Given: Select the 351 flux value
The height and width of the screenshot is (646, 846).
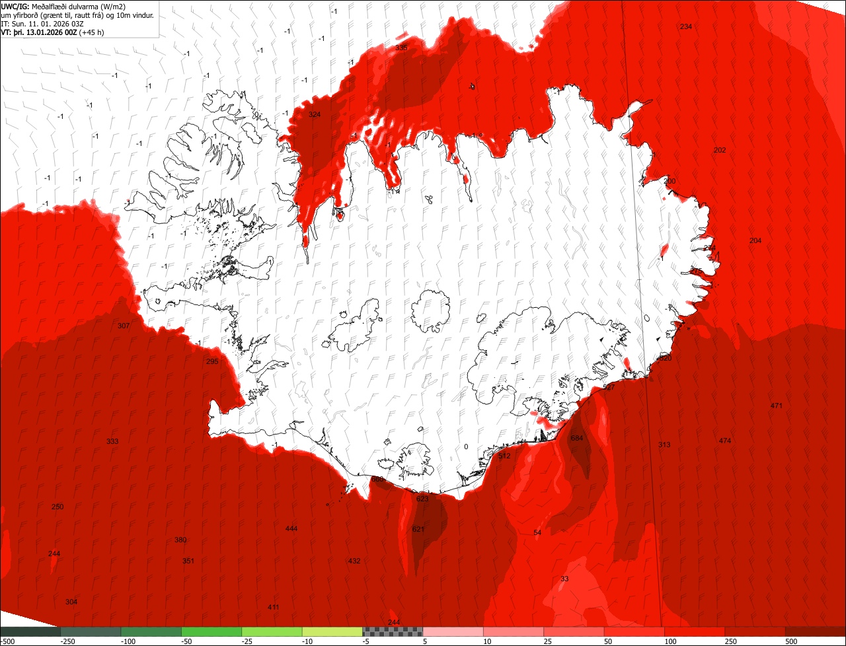Looking at the screenshot, I should pyautogui.click(x=188, y=561).
